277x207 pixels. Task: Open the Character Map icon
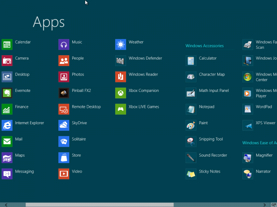191,77
